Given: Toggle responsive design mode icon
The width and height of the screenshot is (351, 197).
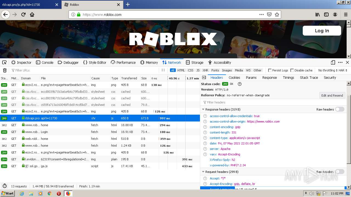Looking at the screenshot, I should point(333,62).
